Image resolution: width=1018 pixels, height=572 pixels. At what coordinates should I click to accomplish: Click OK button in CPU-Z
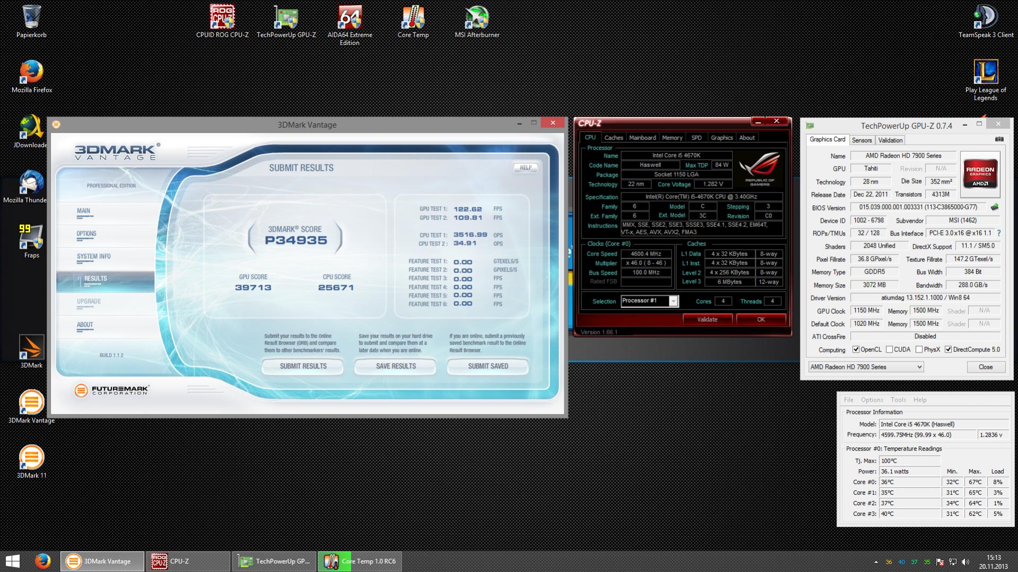(761, 319)
